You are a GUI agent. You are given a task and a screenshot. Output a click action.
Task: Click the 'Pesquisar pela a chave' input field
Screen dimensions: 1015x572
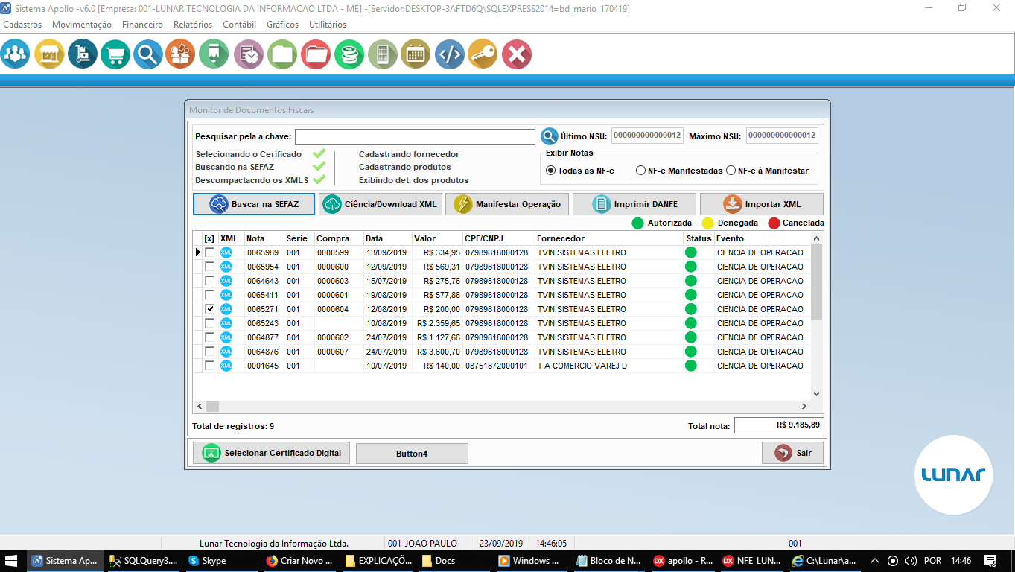[x=415, y=137]
